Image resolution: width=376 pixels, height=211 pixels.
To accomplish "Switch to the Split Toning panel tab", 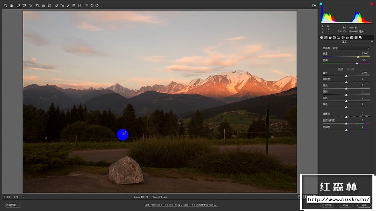I will 339,38.
